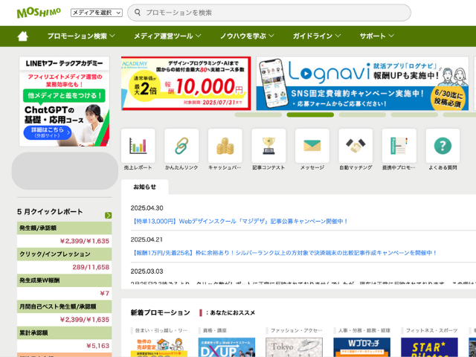
Task: Click the magnifier icon in the search bar
Action: click(138, 13)
